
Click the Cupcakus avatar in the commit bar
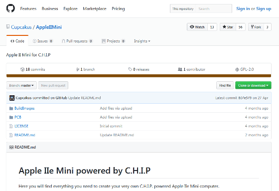[12, 98]
